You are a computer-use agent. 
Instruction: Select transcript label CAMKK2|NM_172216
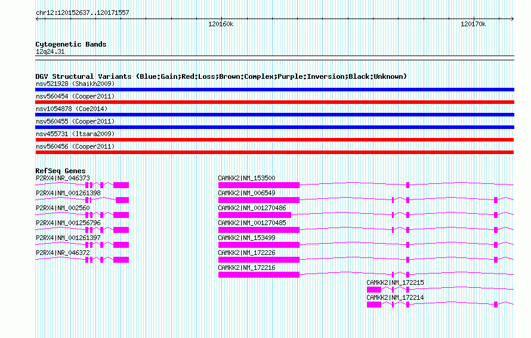tap(246, 268)
